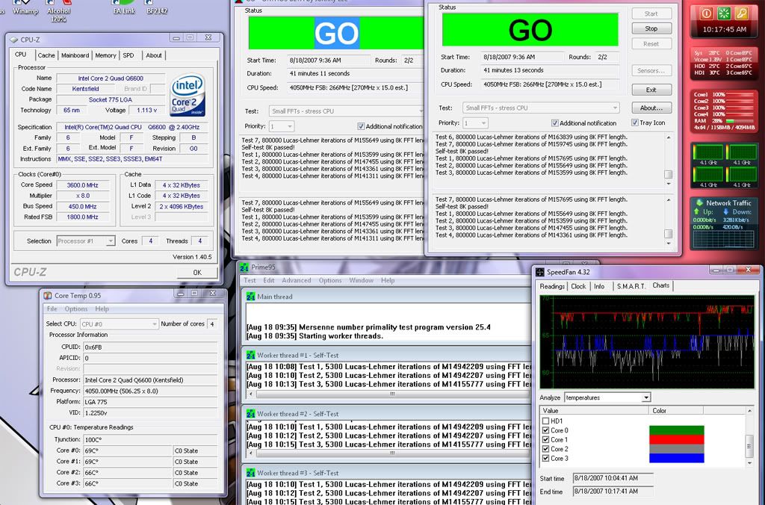Image resolution: width=765 pixels, height=505 pixels.
Task: Click the Sensors... button in OCCT
Action: (x=651, y=71)
